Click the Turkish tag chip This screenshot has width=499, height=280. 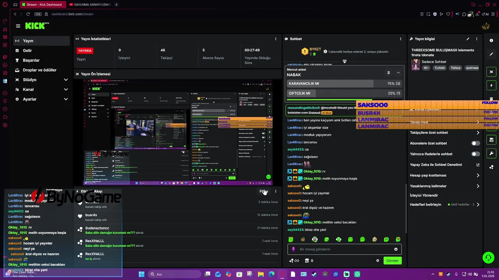440,68
